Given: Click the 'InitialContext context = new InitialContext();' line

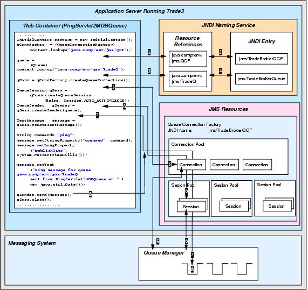Looking at the screenshot, I should [74, 40].
